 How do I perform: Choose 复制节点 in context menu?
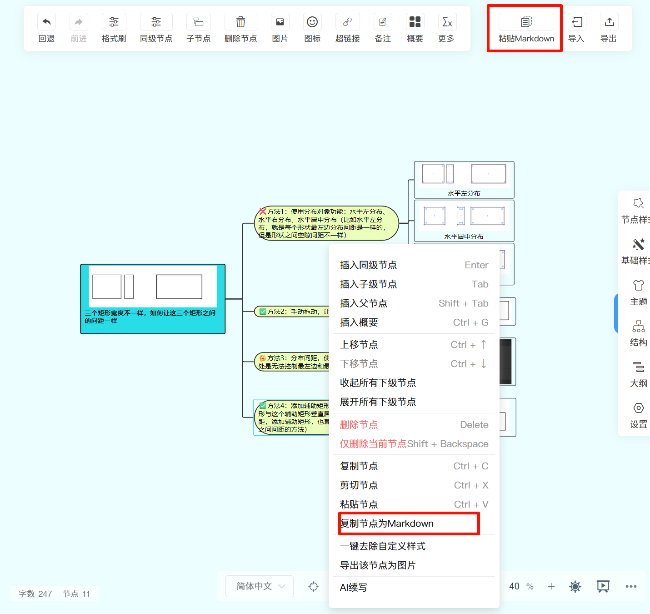tap(414, 466)
